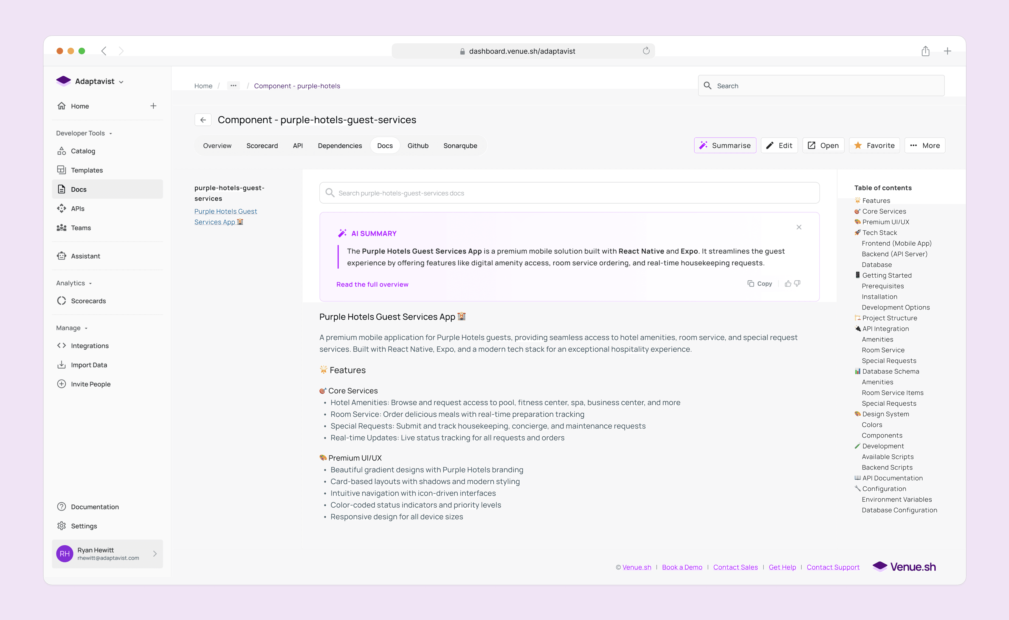
Task: Click the back arrow beside component title
Action: click(203, 120)
